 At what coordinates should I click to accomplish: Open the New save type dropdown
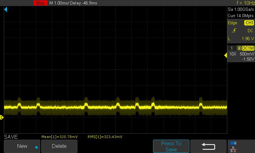click(22, 146)
